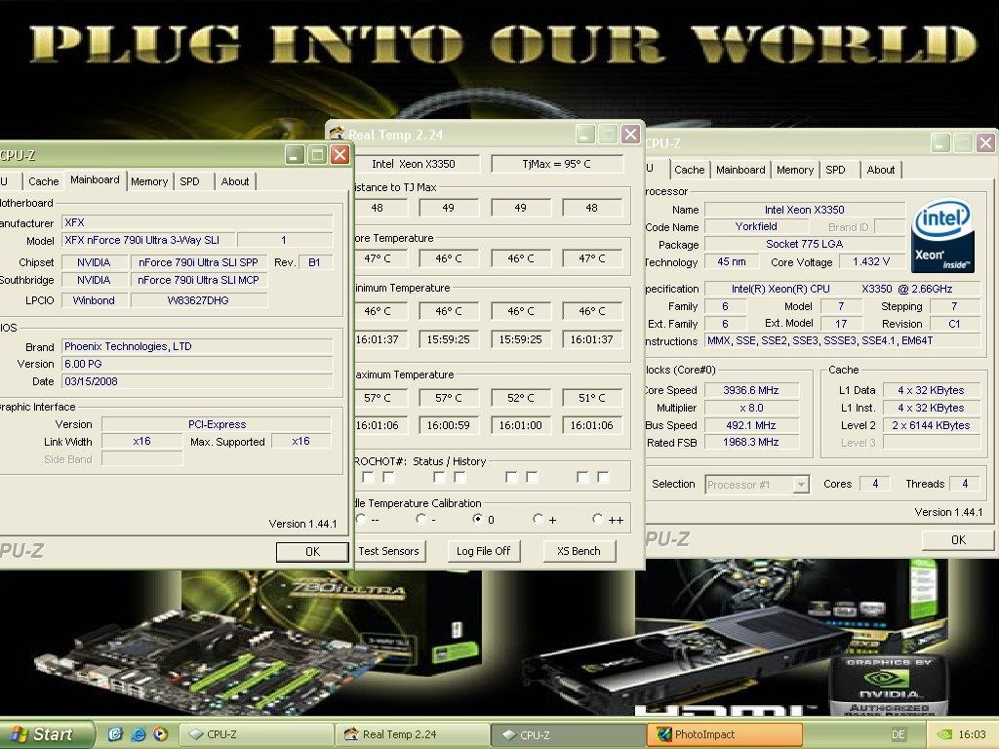Screen dimensions: 999x749
Task: Click the Bus Speed value 492.1 MHz
Action: coord(751,425)
